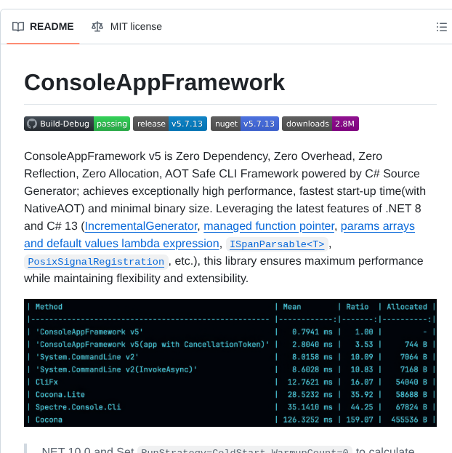
Task: Click the license scales icon
Action: [97, 27]
